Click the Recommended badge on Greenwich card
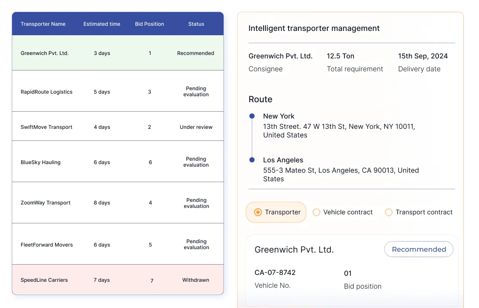The image size is (479, 308). [x=418, y=249]
